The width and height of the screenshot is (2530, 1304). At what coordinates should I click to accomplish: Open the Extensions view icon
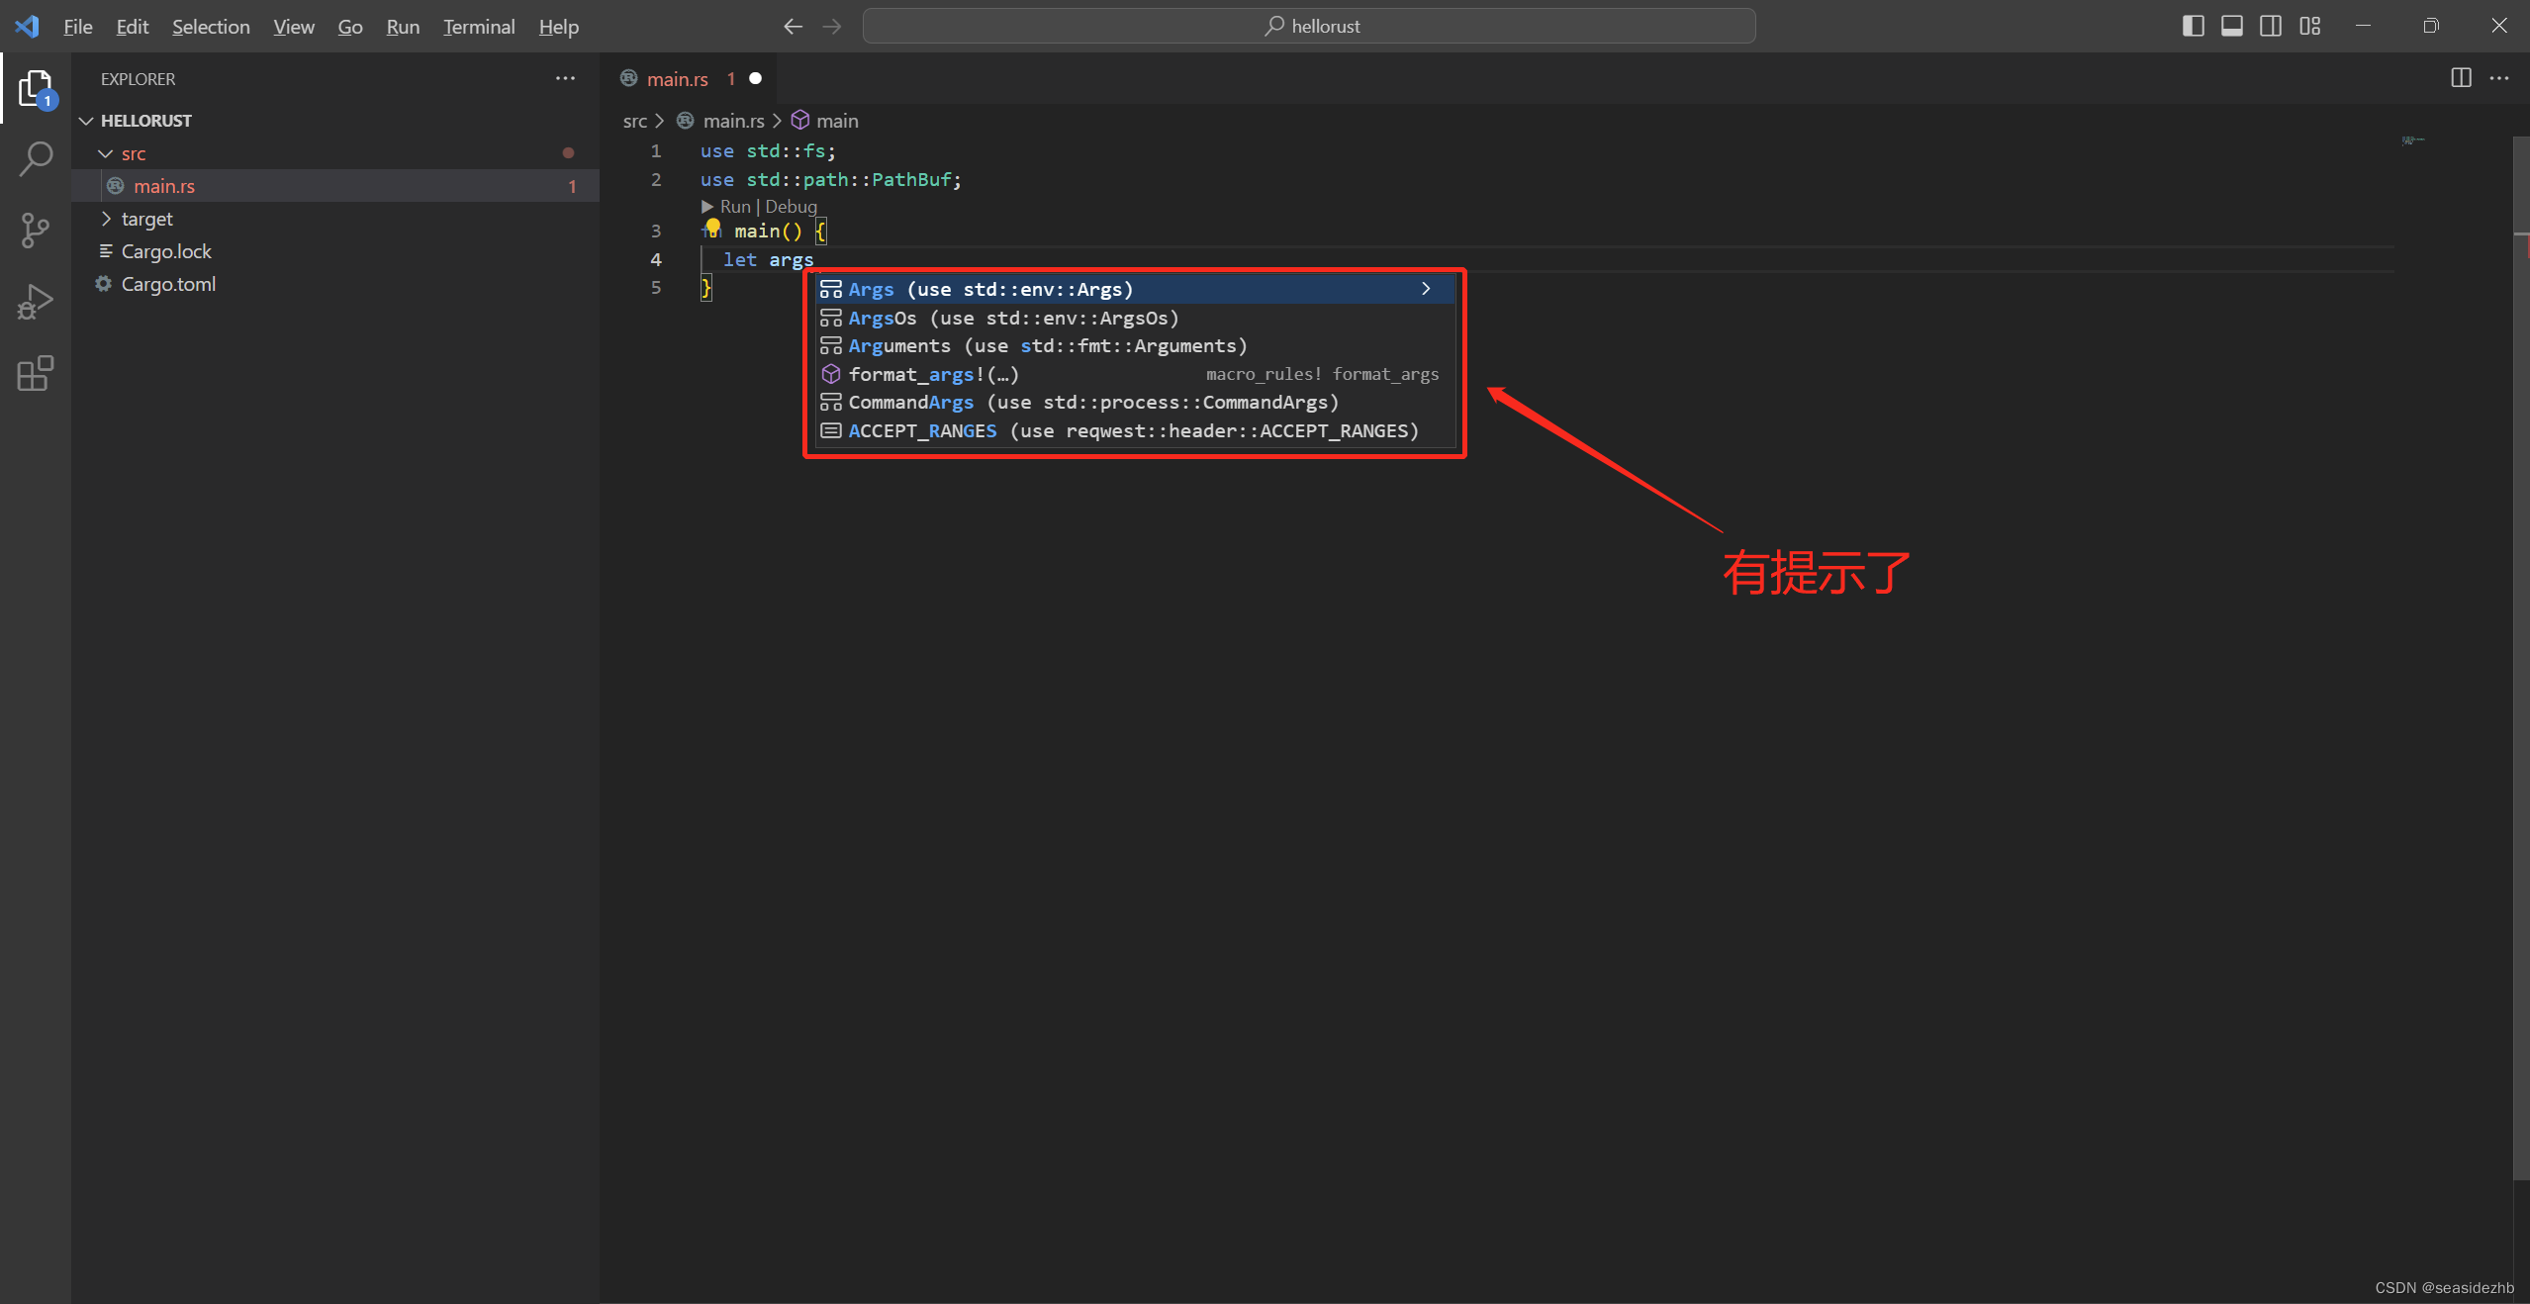(x=36, y=373)
